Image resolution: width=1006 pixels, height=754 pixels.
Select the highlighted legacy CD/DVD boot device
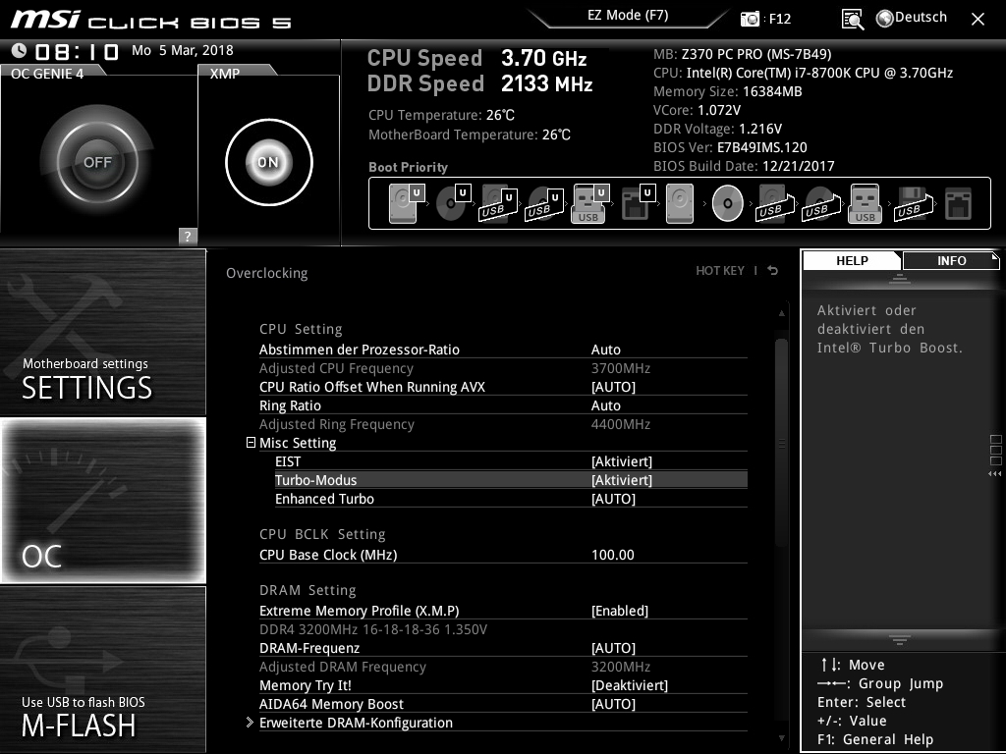click(x=728, y=203)
